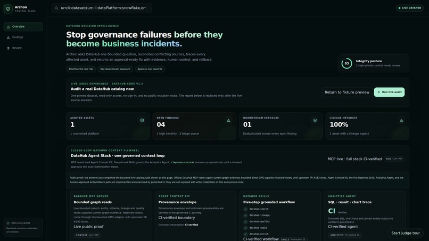Image resolution: width=429 pixels, height=241 pixels.
Task: Click the Findings warning triangle icon
Action: [x=8, y=37]
